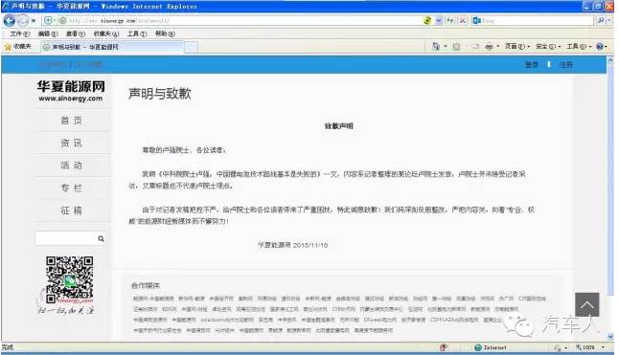Open 资讯 section in sidebar
Viewport: 619px width, 355px height.
coord(72,143)
